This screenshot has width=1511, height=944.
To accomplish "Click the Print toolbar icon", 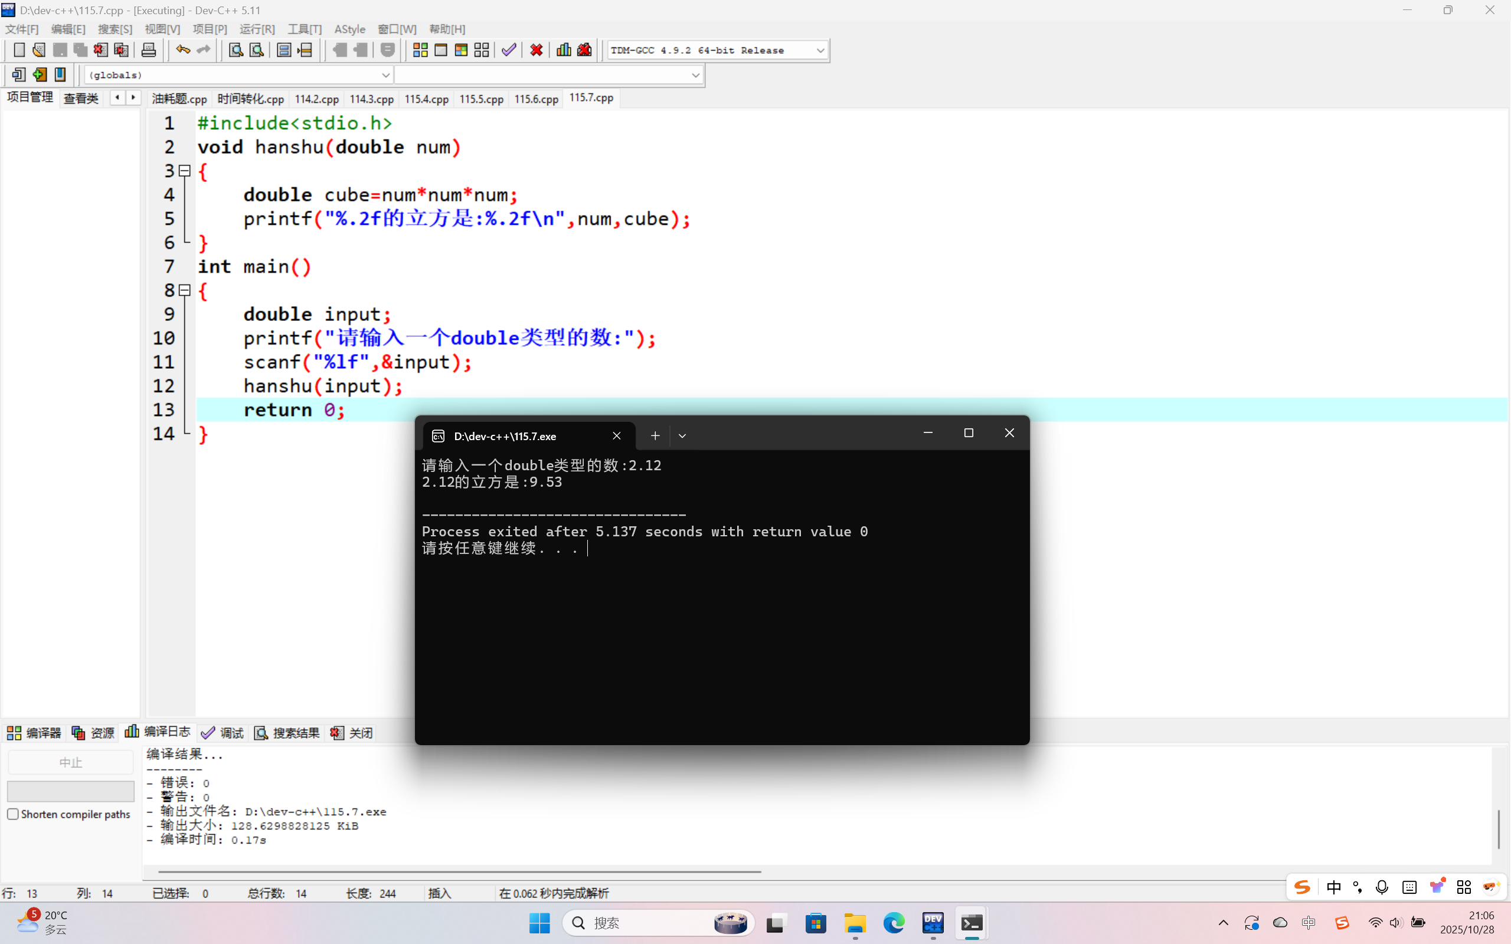I will click(149, 50).
